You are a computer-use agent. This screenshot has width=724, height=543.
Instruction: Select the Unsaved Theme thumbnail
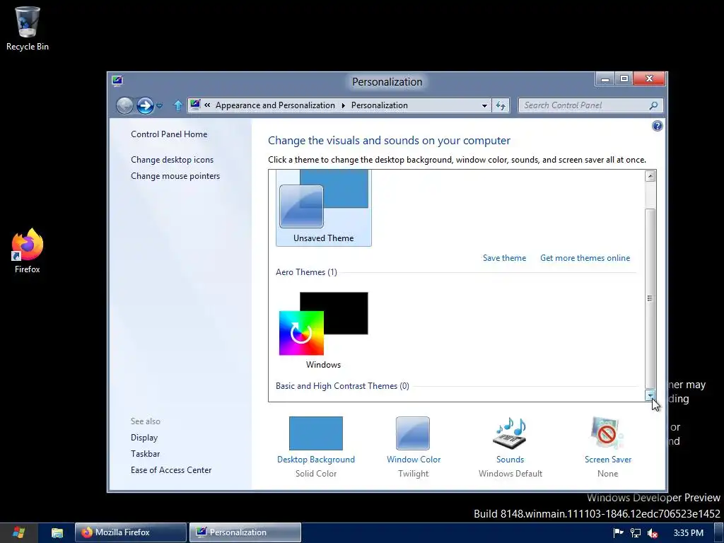324,207
